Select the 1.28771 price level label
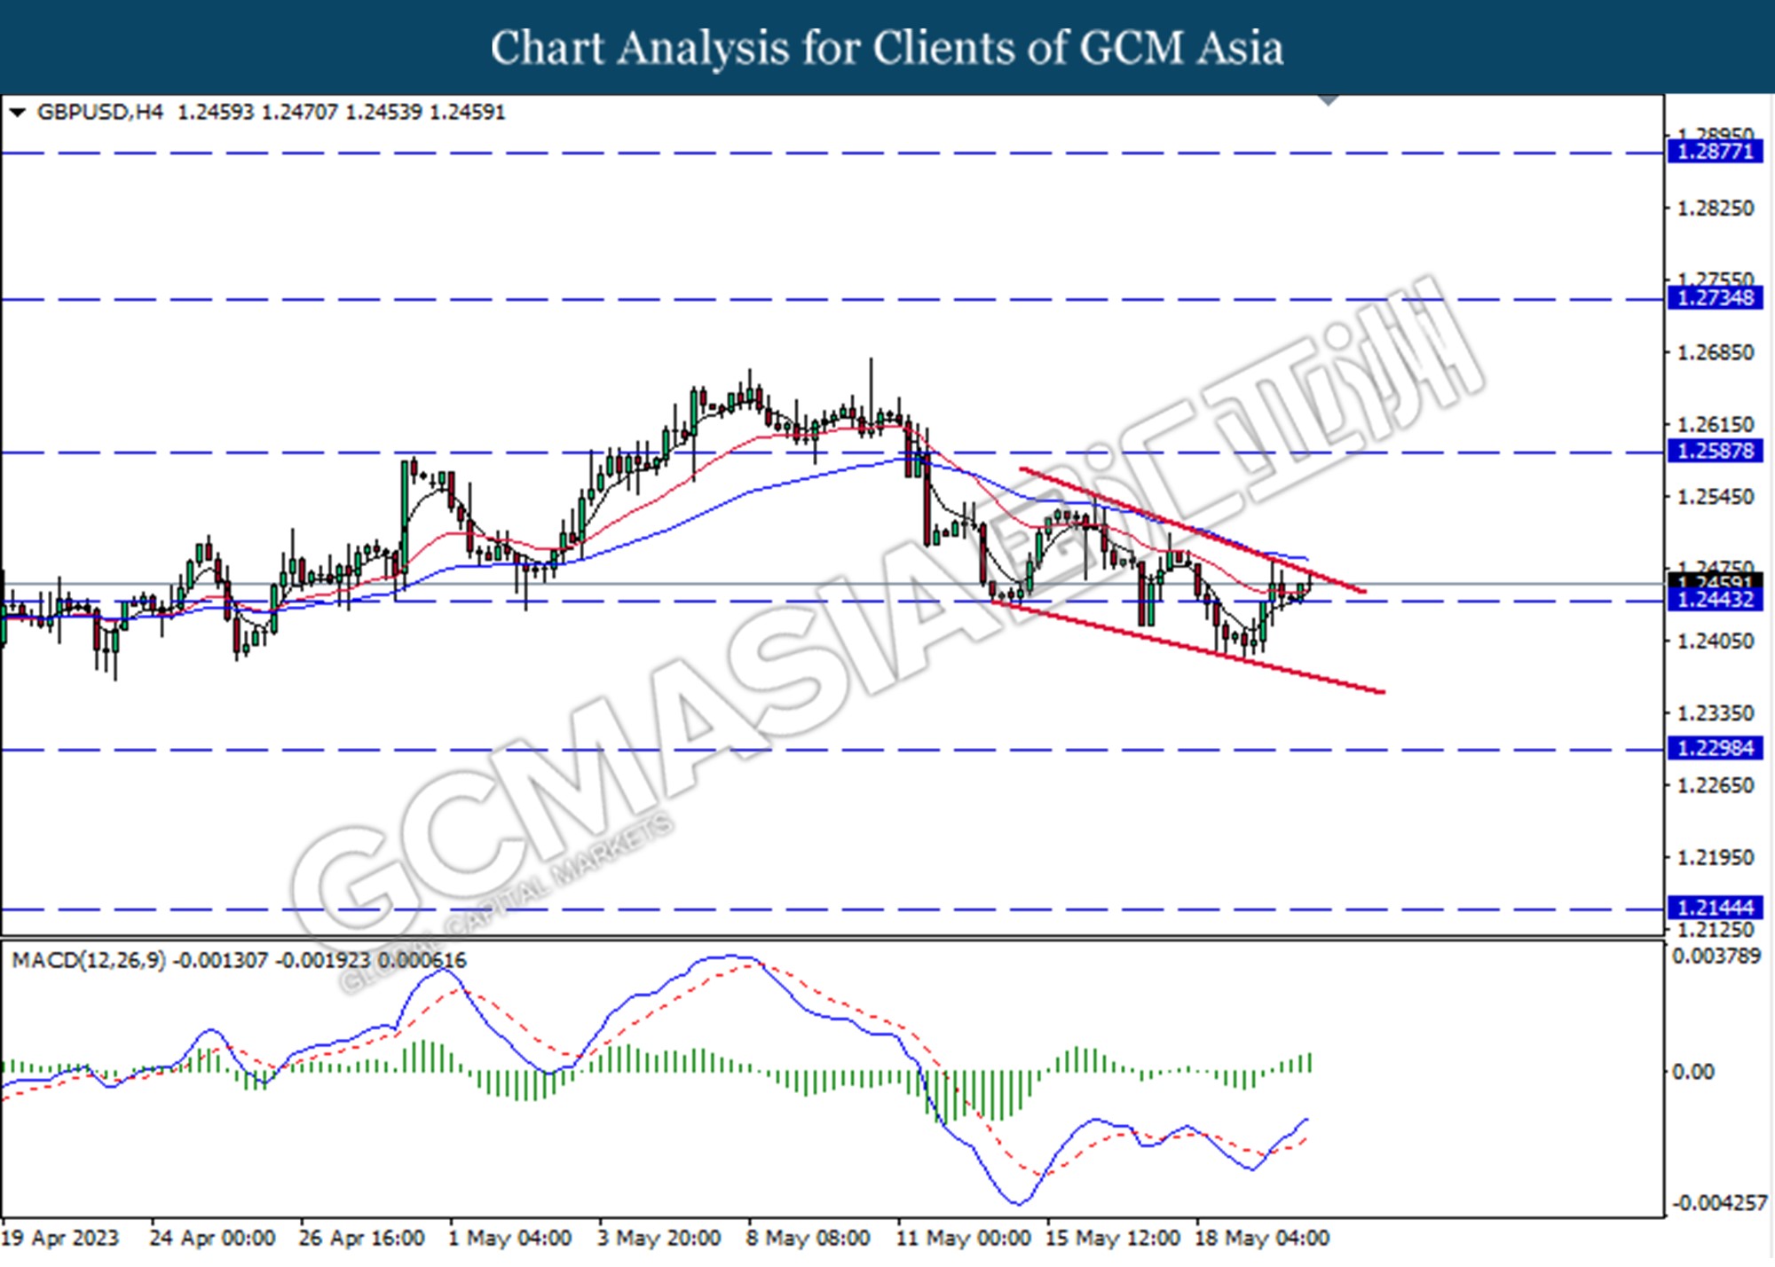 click(x=1715, y=152)
